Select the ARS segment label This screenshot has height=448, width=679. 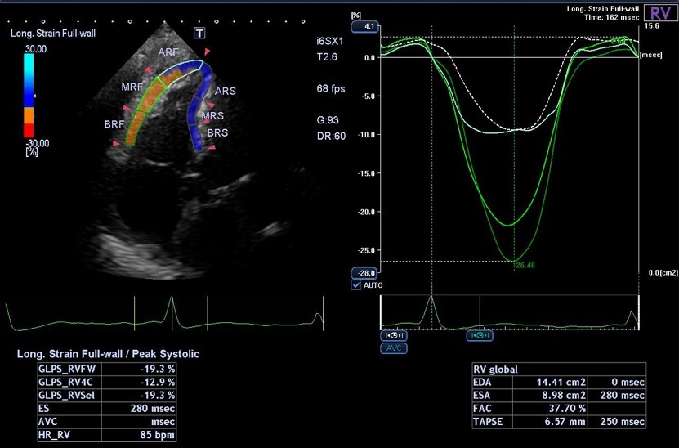[x=225, y=92]
